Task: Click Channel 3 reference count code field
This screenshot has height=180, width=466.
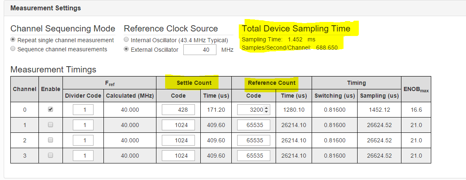Action: (254, 155)
